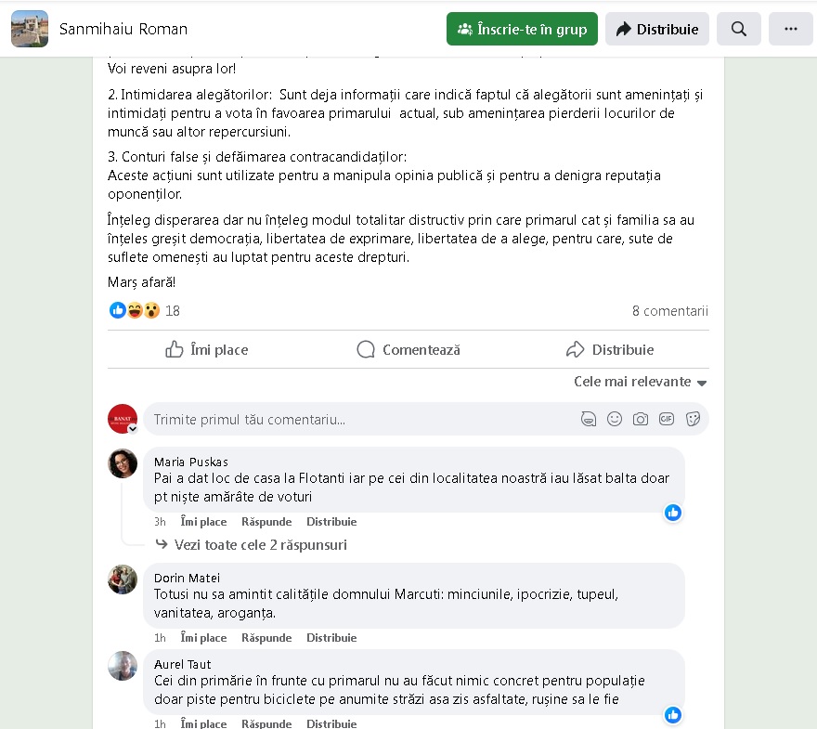Insert an avatar sticker in comment

(x=589, y=419)
